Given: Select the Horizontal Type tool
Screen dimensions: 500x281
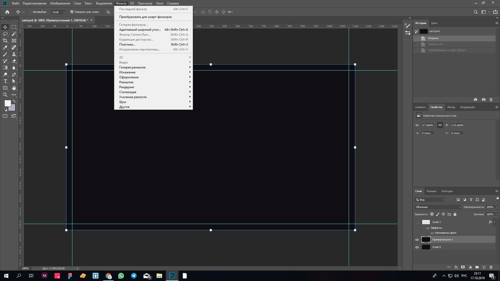Looking at the screenshot, I should (x=5, y=81).
